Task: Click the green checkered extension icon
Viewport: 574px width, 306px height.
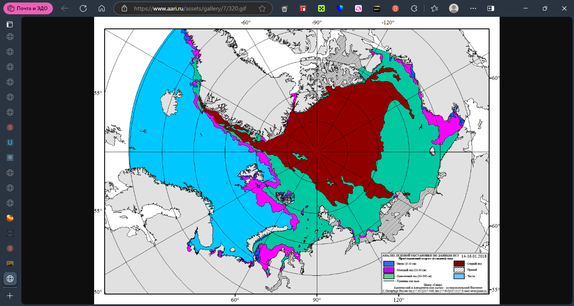Action: click(321, 8)
